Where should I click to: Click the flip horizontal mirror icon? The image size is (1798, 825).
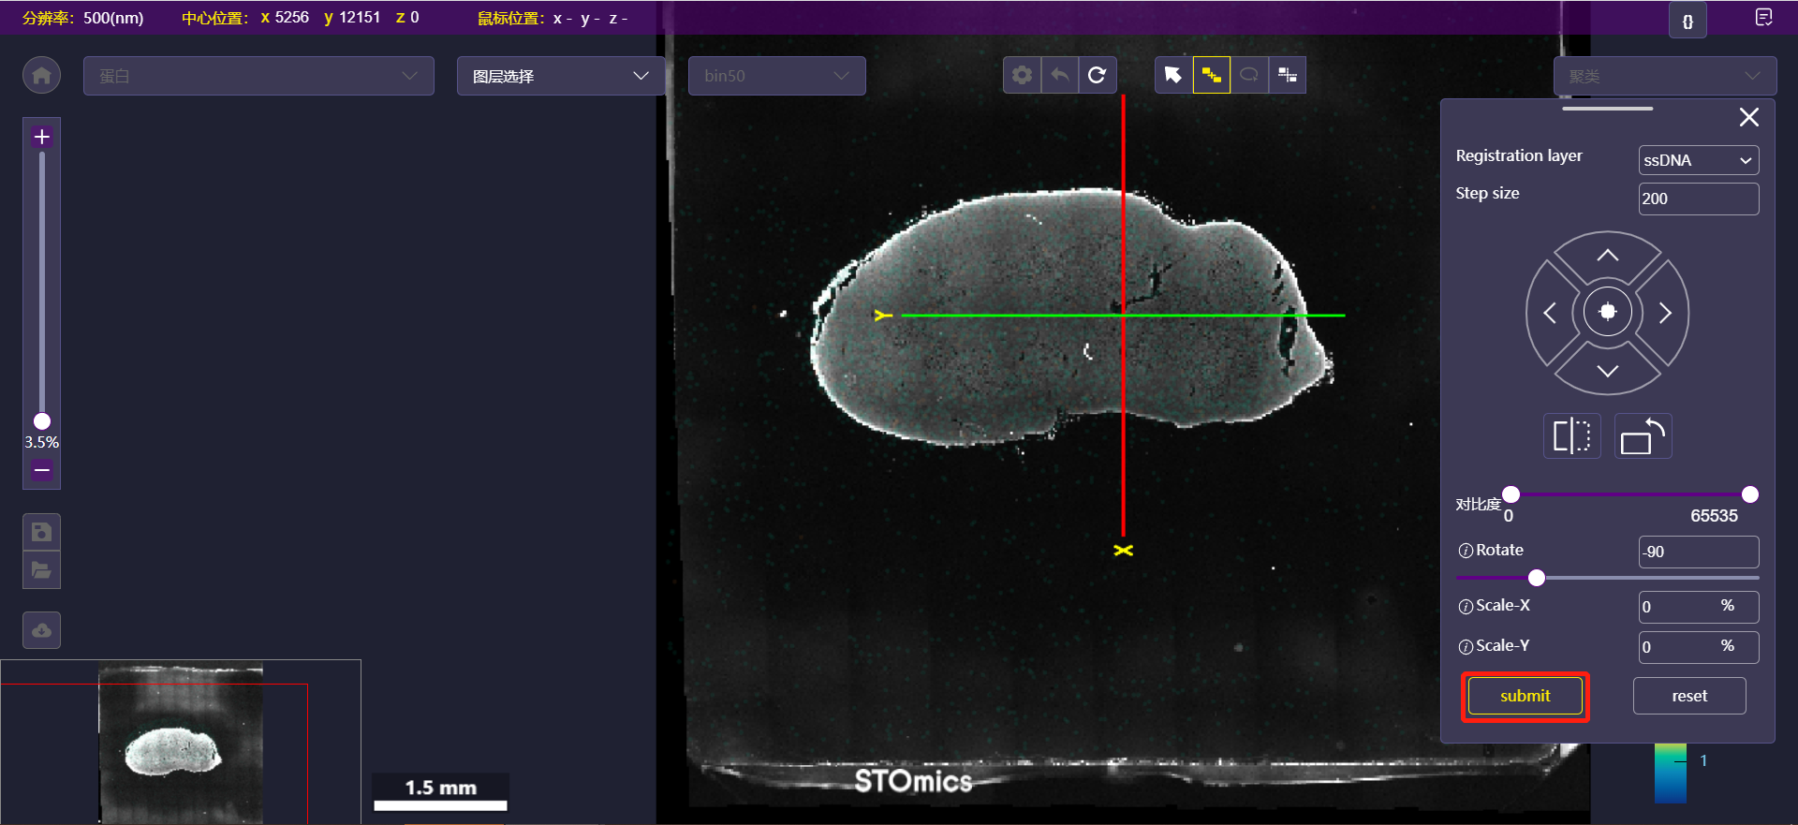tap(1571, 436)
